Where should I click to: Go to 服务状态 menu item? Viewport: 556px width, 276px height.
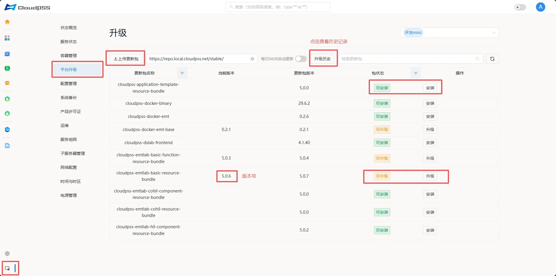pos(69,42)
